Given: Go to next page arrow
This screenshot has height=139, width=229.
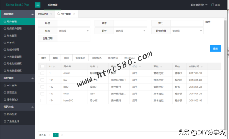Looking at the screenshot, I should [x=62, y=135].
